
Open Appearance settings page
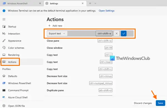coord(22,41)
